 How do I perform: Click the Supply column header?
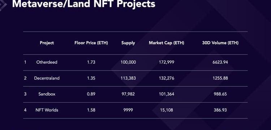click(x=128, y=43)
